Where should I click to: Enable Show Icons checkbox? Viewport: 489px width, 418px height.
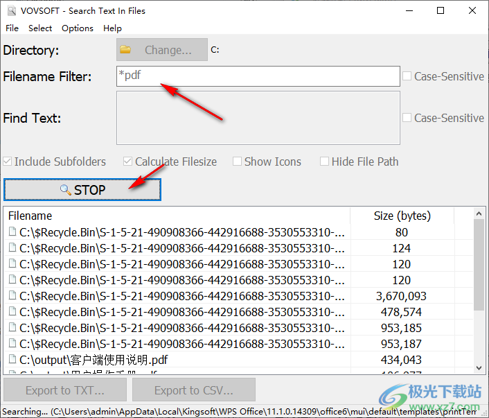[x=237, y=162]
